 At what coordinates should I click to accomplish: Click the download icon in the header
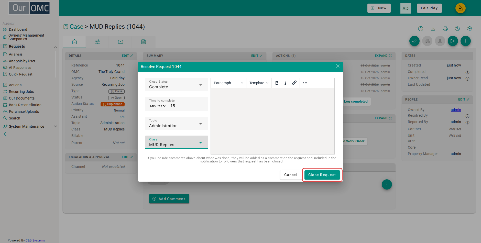pyautogui.click(x=433, y=29)
